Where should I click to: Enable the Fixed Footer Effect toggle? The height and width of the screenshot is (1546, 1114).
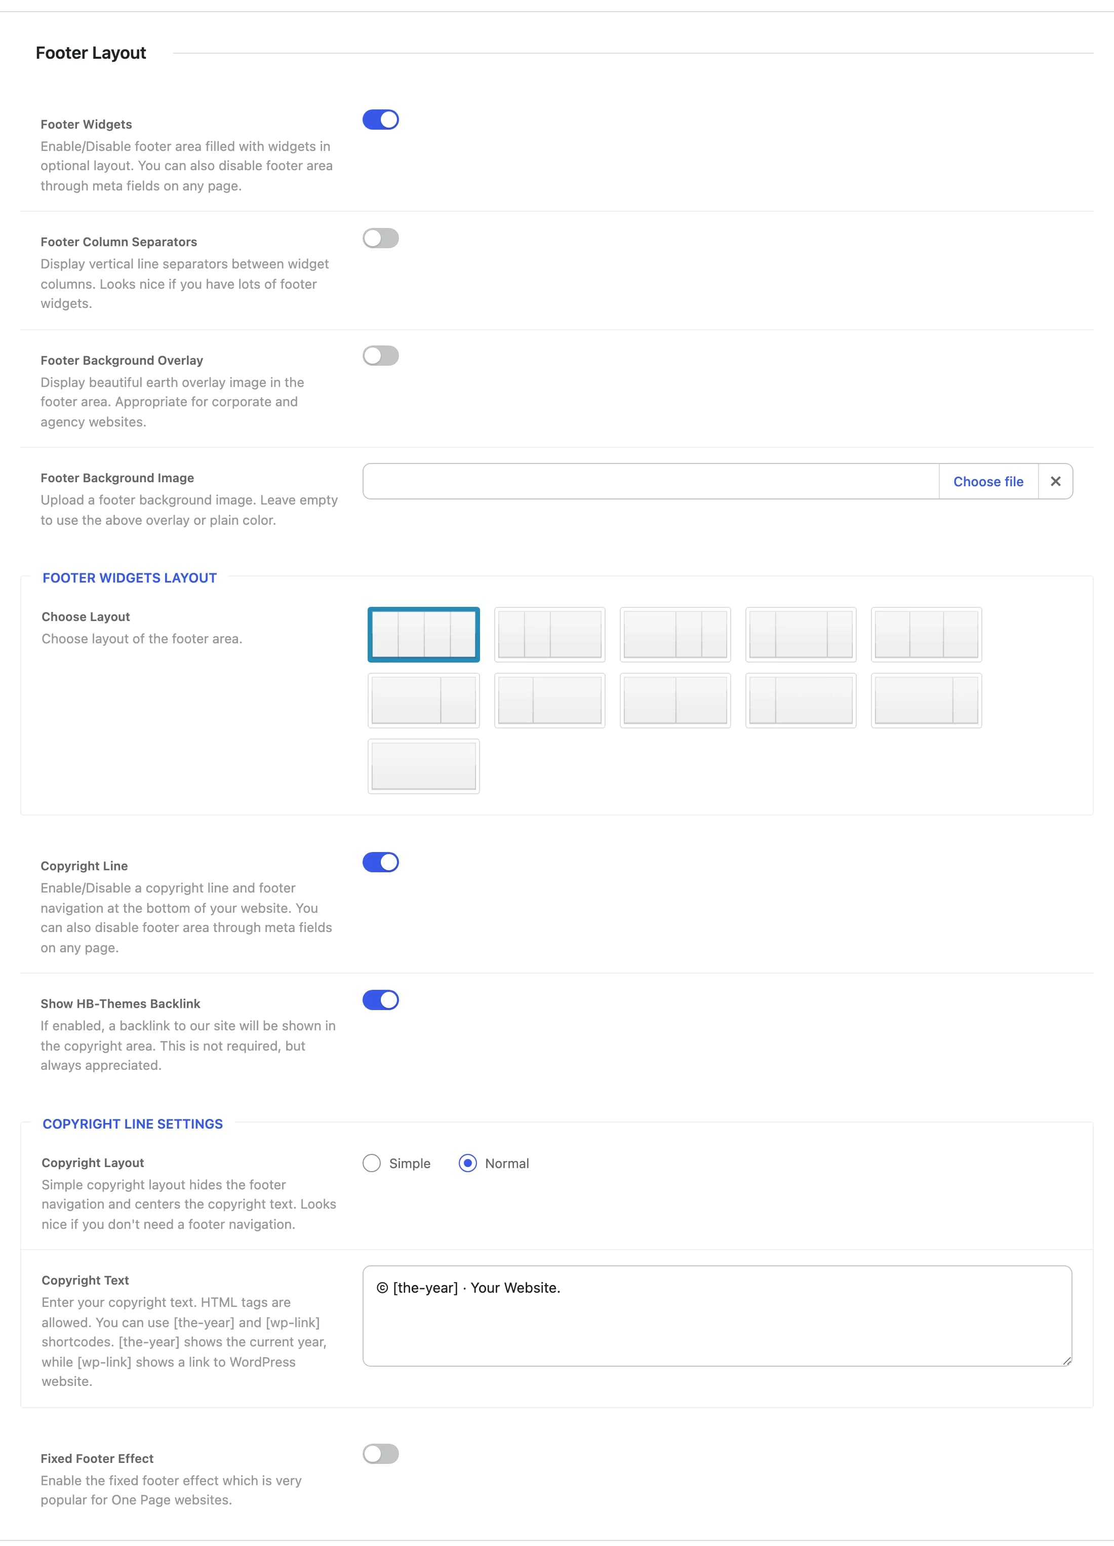coord(380,1454)
